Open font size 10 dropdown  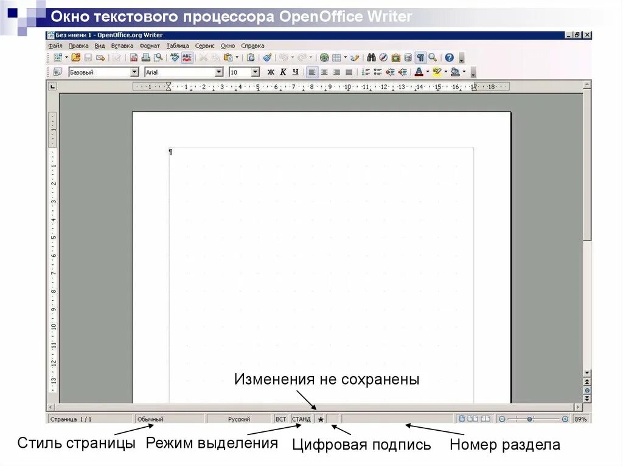click(x=256, y=72)
